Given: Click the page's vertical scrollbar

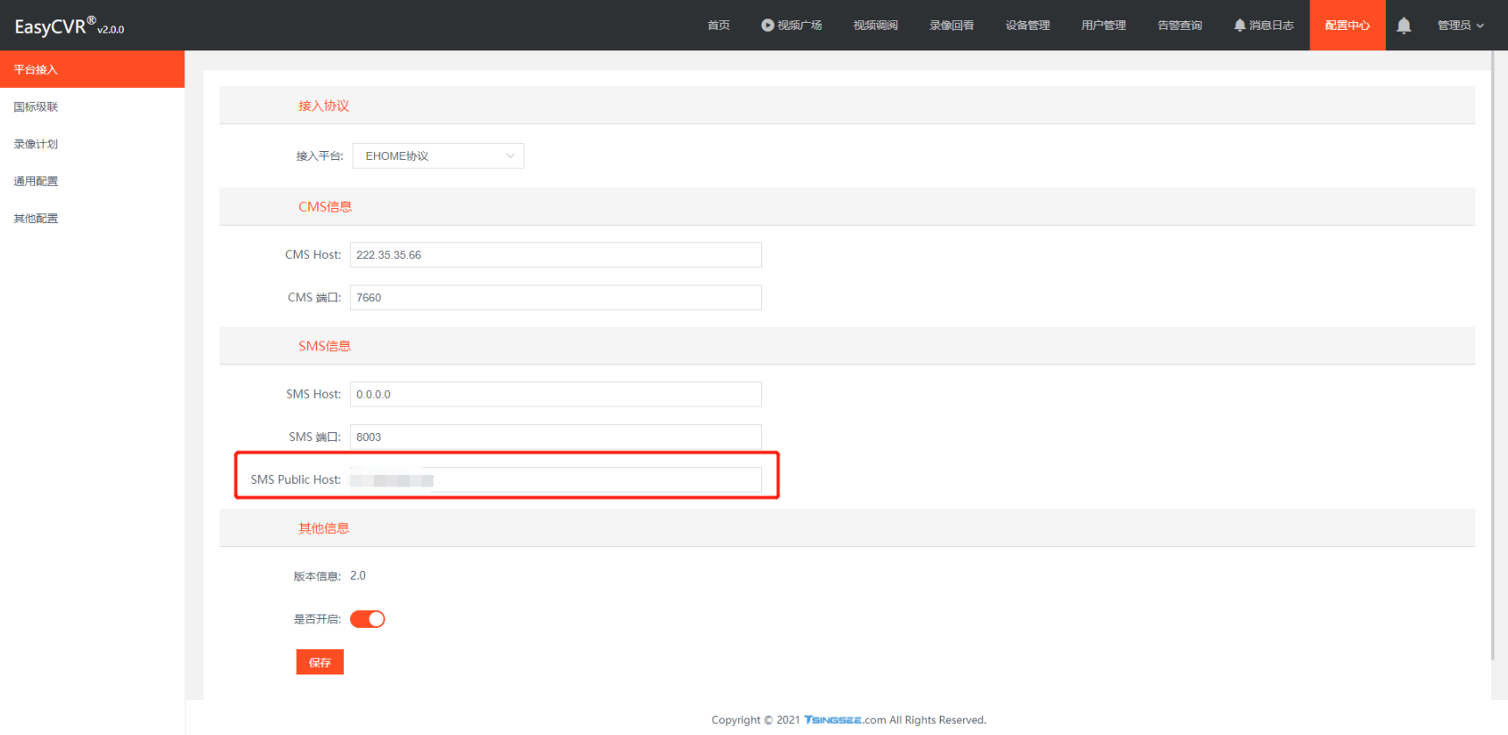Looking at the screenshot, I should (1493, 351).
